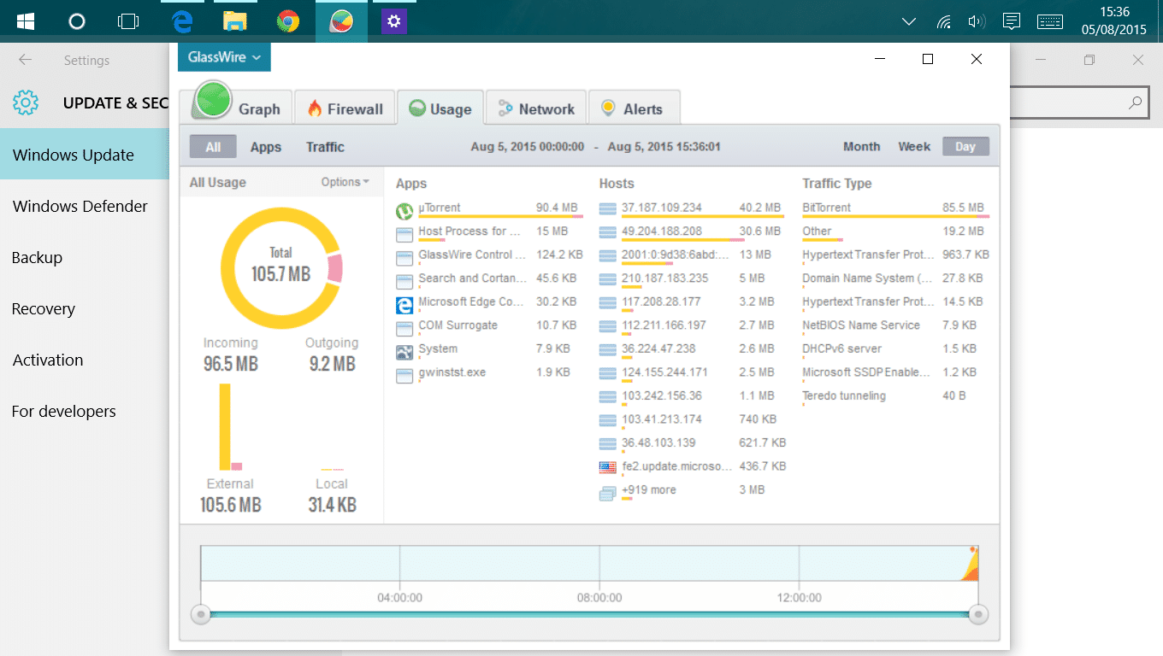Open the touch keyboard tray icon
The height and width of the screenshot is (656, 1163).
click(1050, 21)
